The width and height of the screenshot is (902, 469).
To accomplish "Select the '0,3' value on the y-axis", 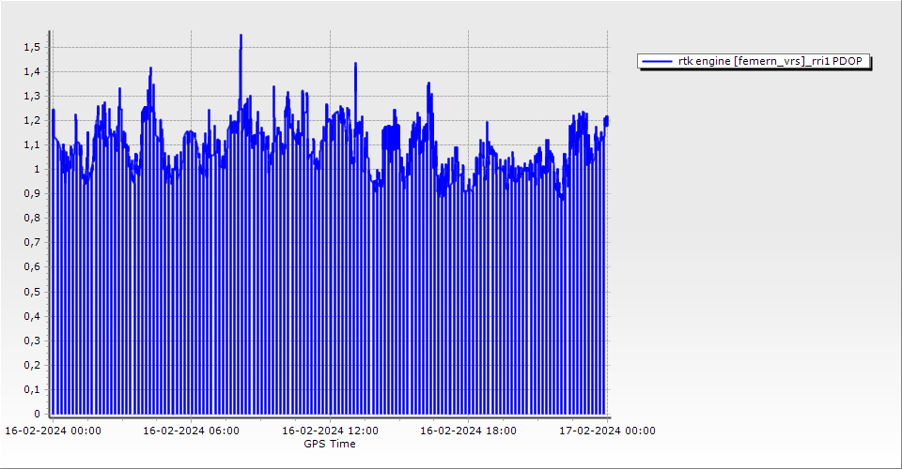I will click(x=32, y=340).
